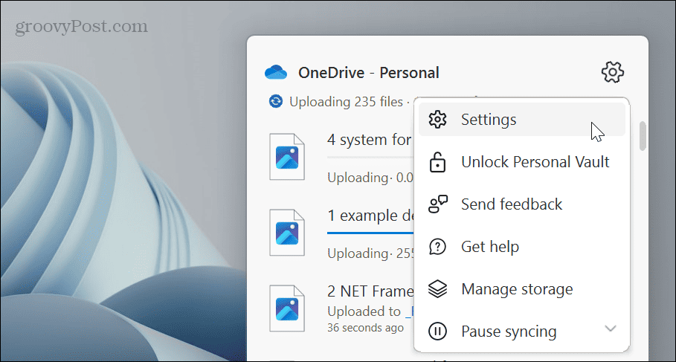The height and width of the screenshot is (362, 676).
Task: Click the Send feedback person-speech icon
Action: pyautogui.click(x=439, y=204)
